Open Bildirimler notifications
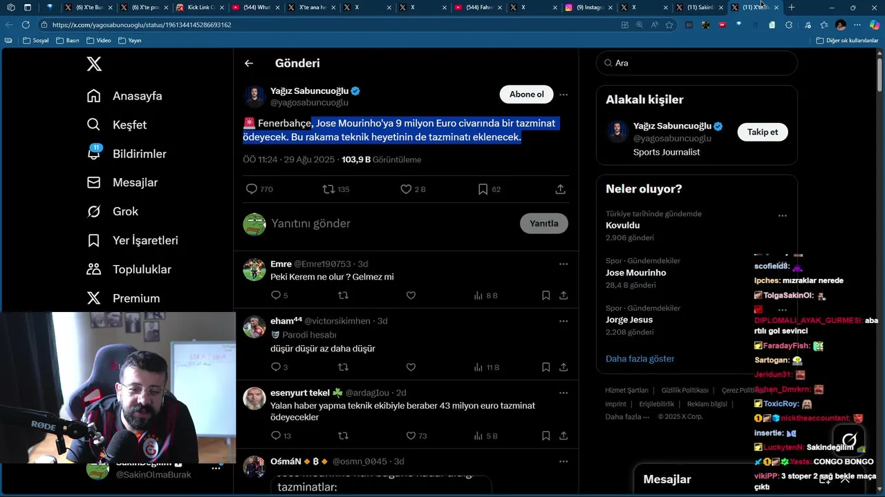The width and height of the screenshot is (885, 497). click(127, 154)
